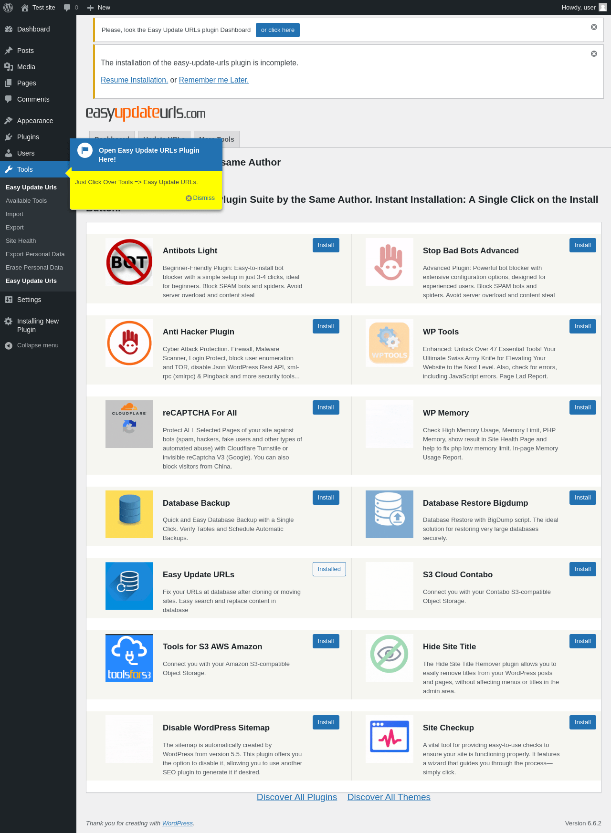This screenshot has width=611, height=833.
Task: Open the Appearance brush menu
Action: tap(38, 121)
